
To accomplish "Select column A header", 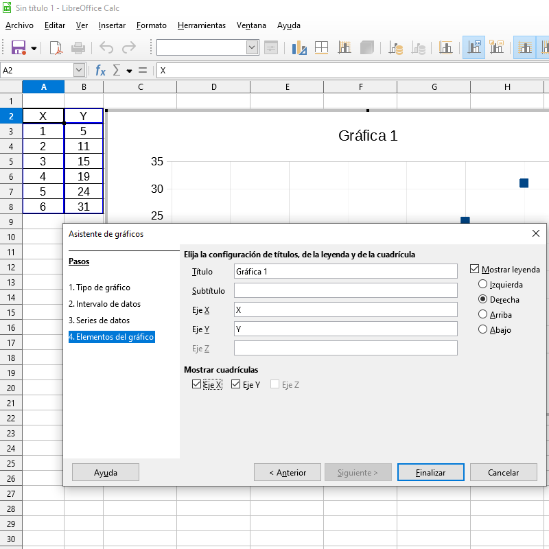I will (43, 87).
